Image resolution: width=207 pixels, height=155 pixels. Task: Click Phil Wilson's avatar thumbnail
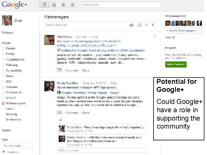(49, 40)
